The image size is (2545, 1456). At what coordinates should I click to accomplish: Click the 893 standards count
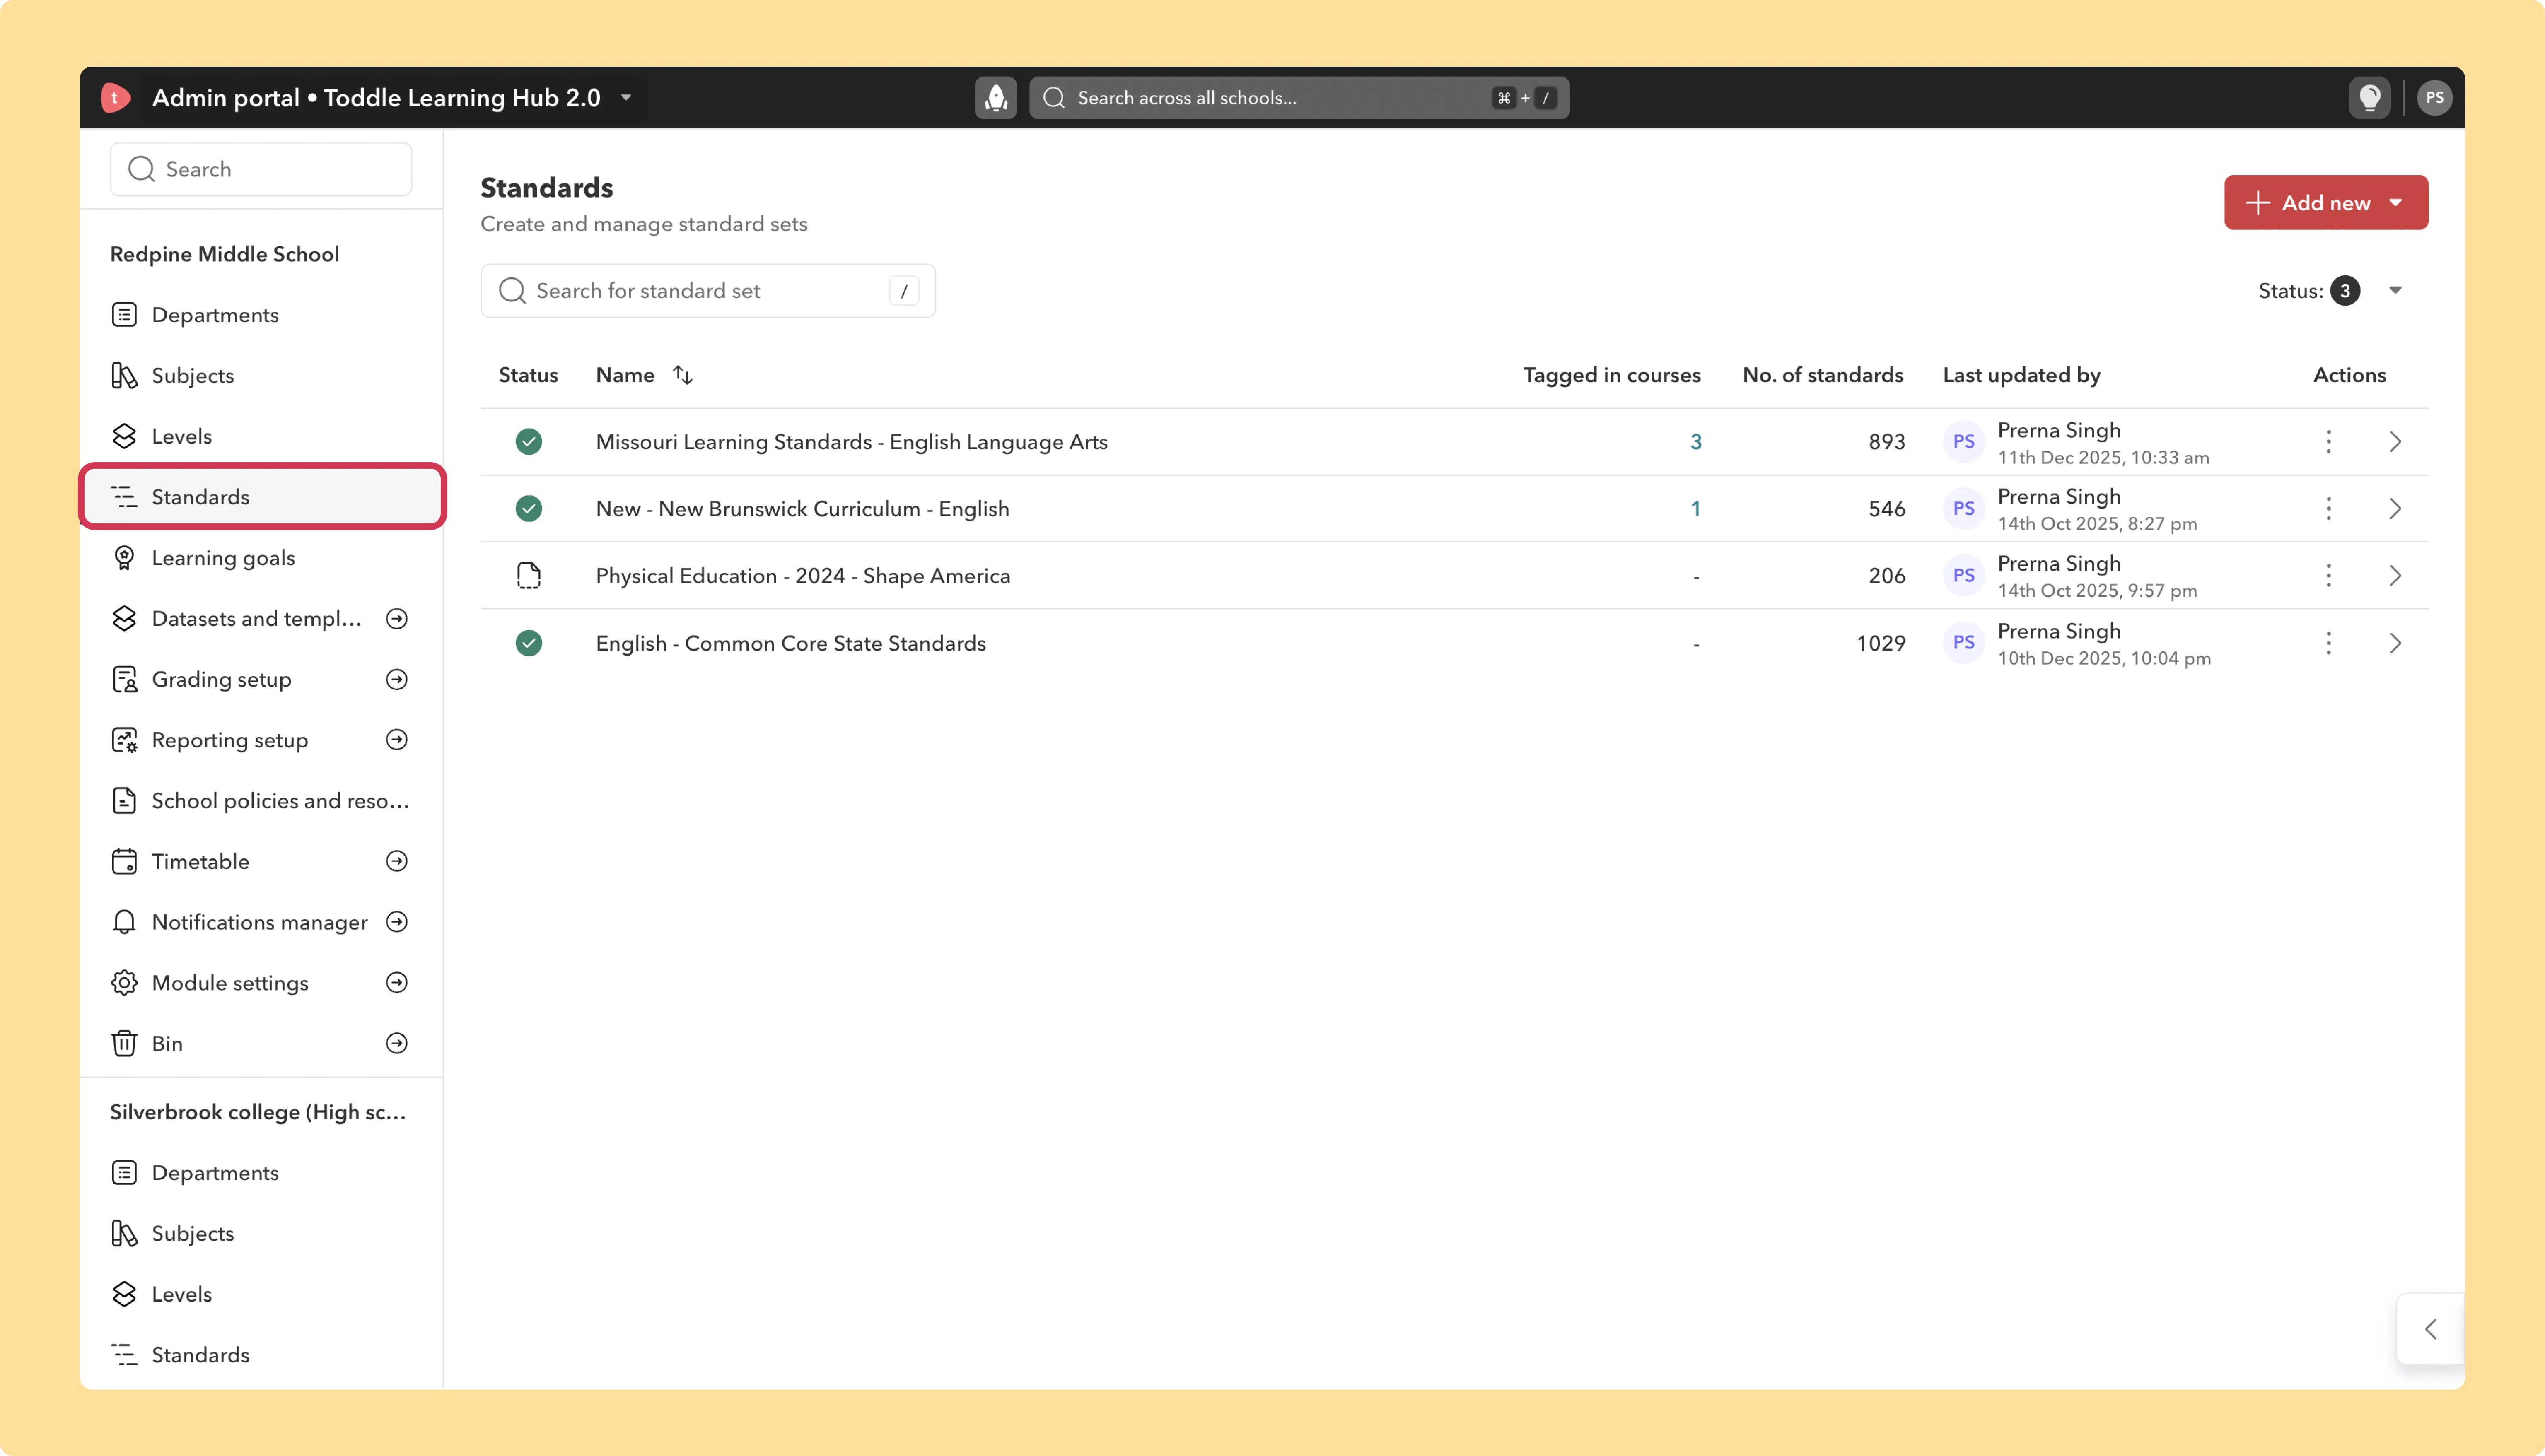[1887, 442]
